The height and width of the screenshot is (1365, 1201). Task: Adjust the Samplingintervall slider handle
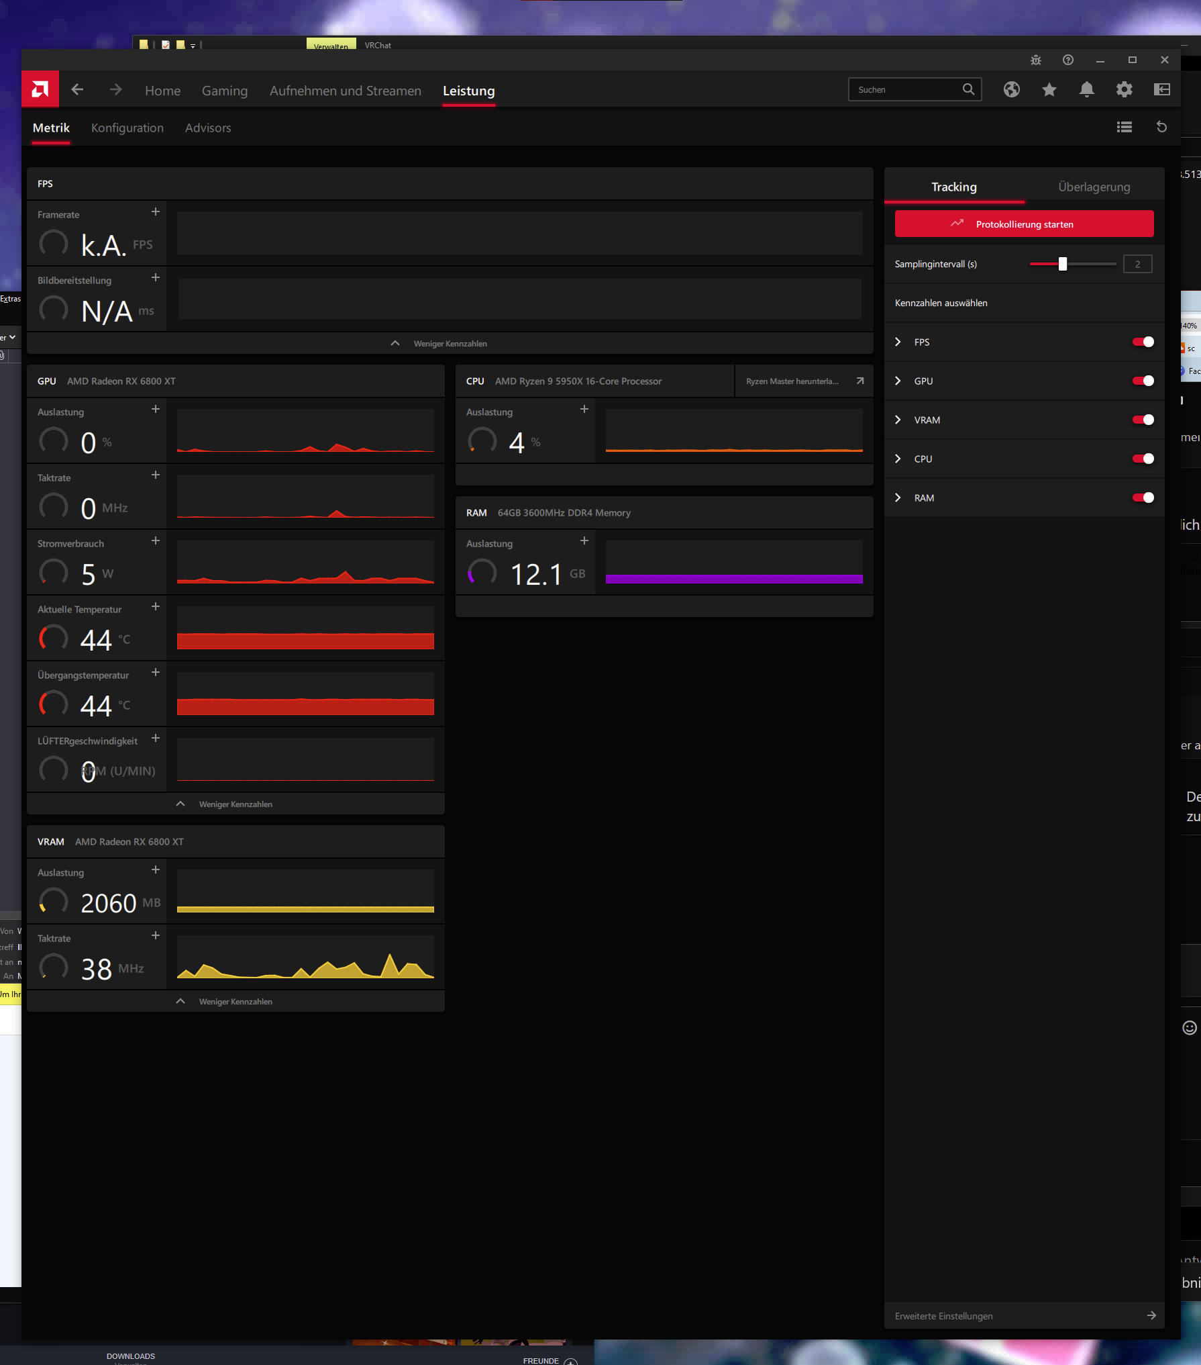[x=1063, y=264]
